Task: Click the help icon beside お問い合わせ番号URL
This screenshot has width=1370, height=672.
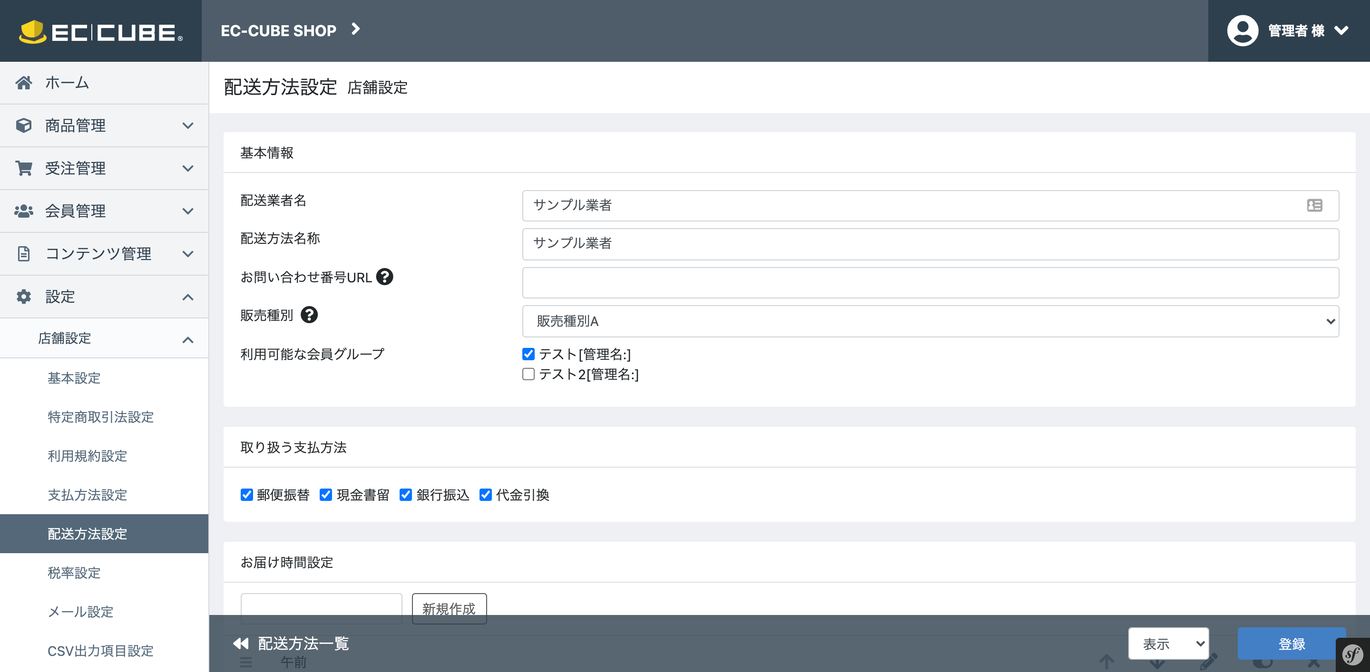Action: tap(384, 277)
